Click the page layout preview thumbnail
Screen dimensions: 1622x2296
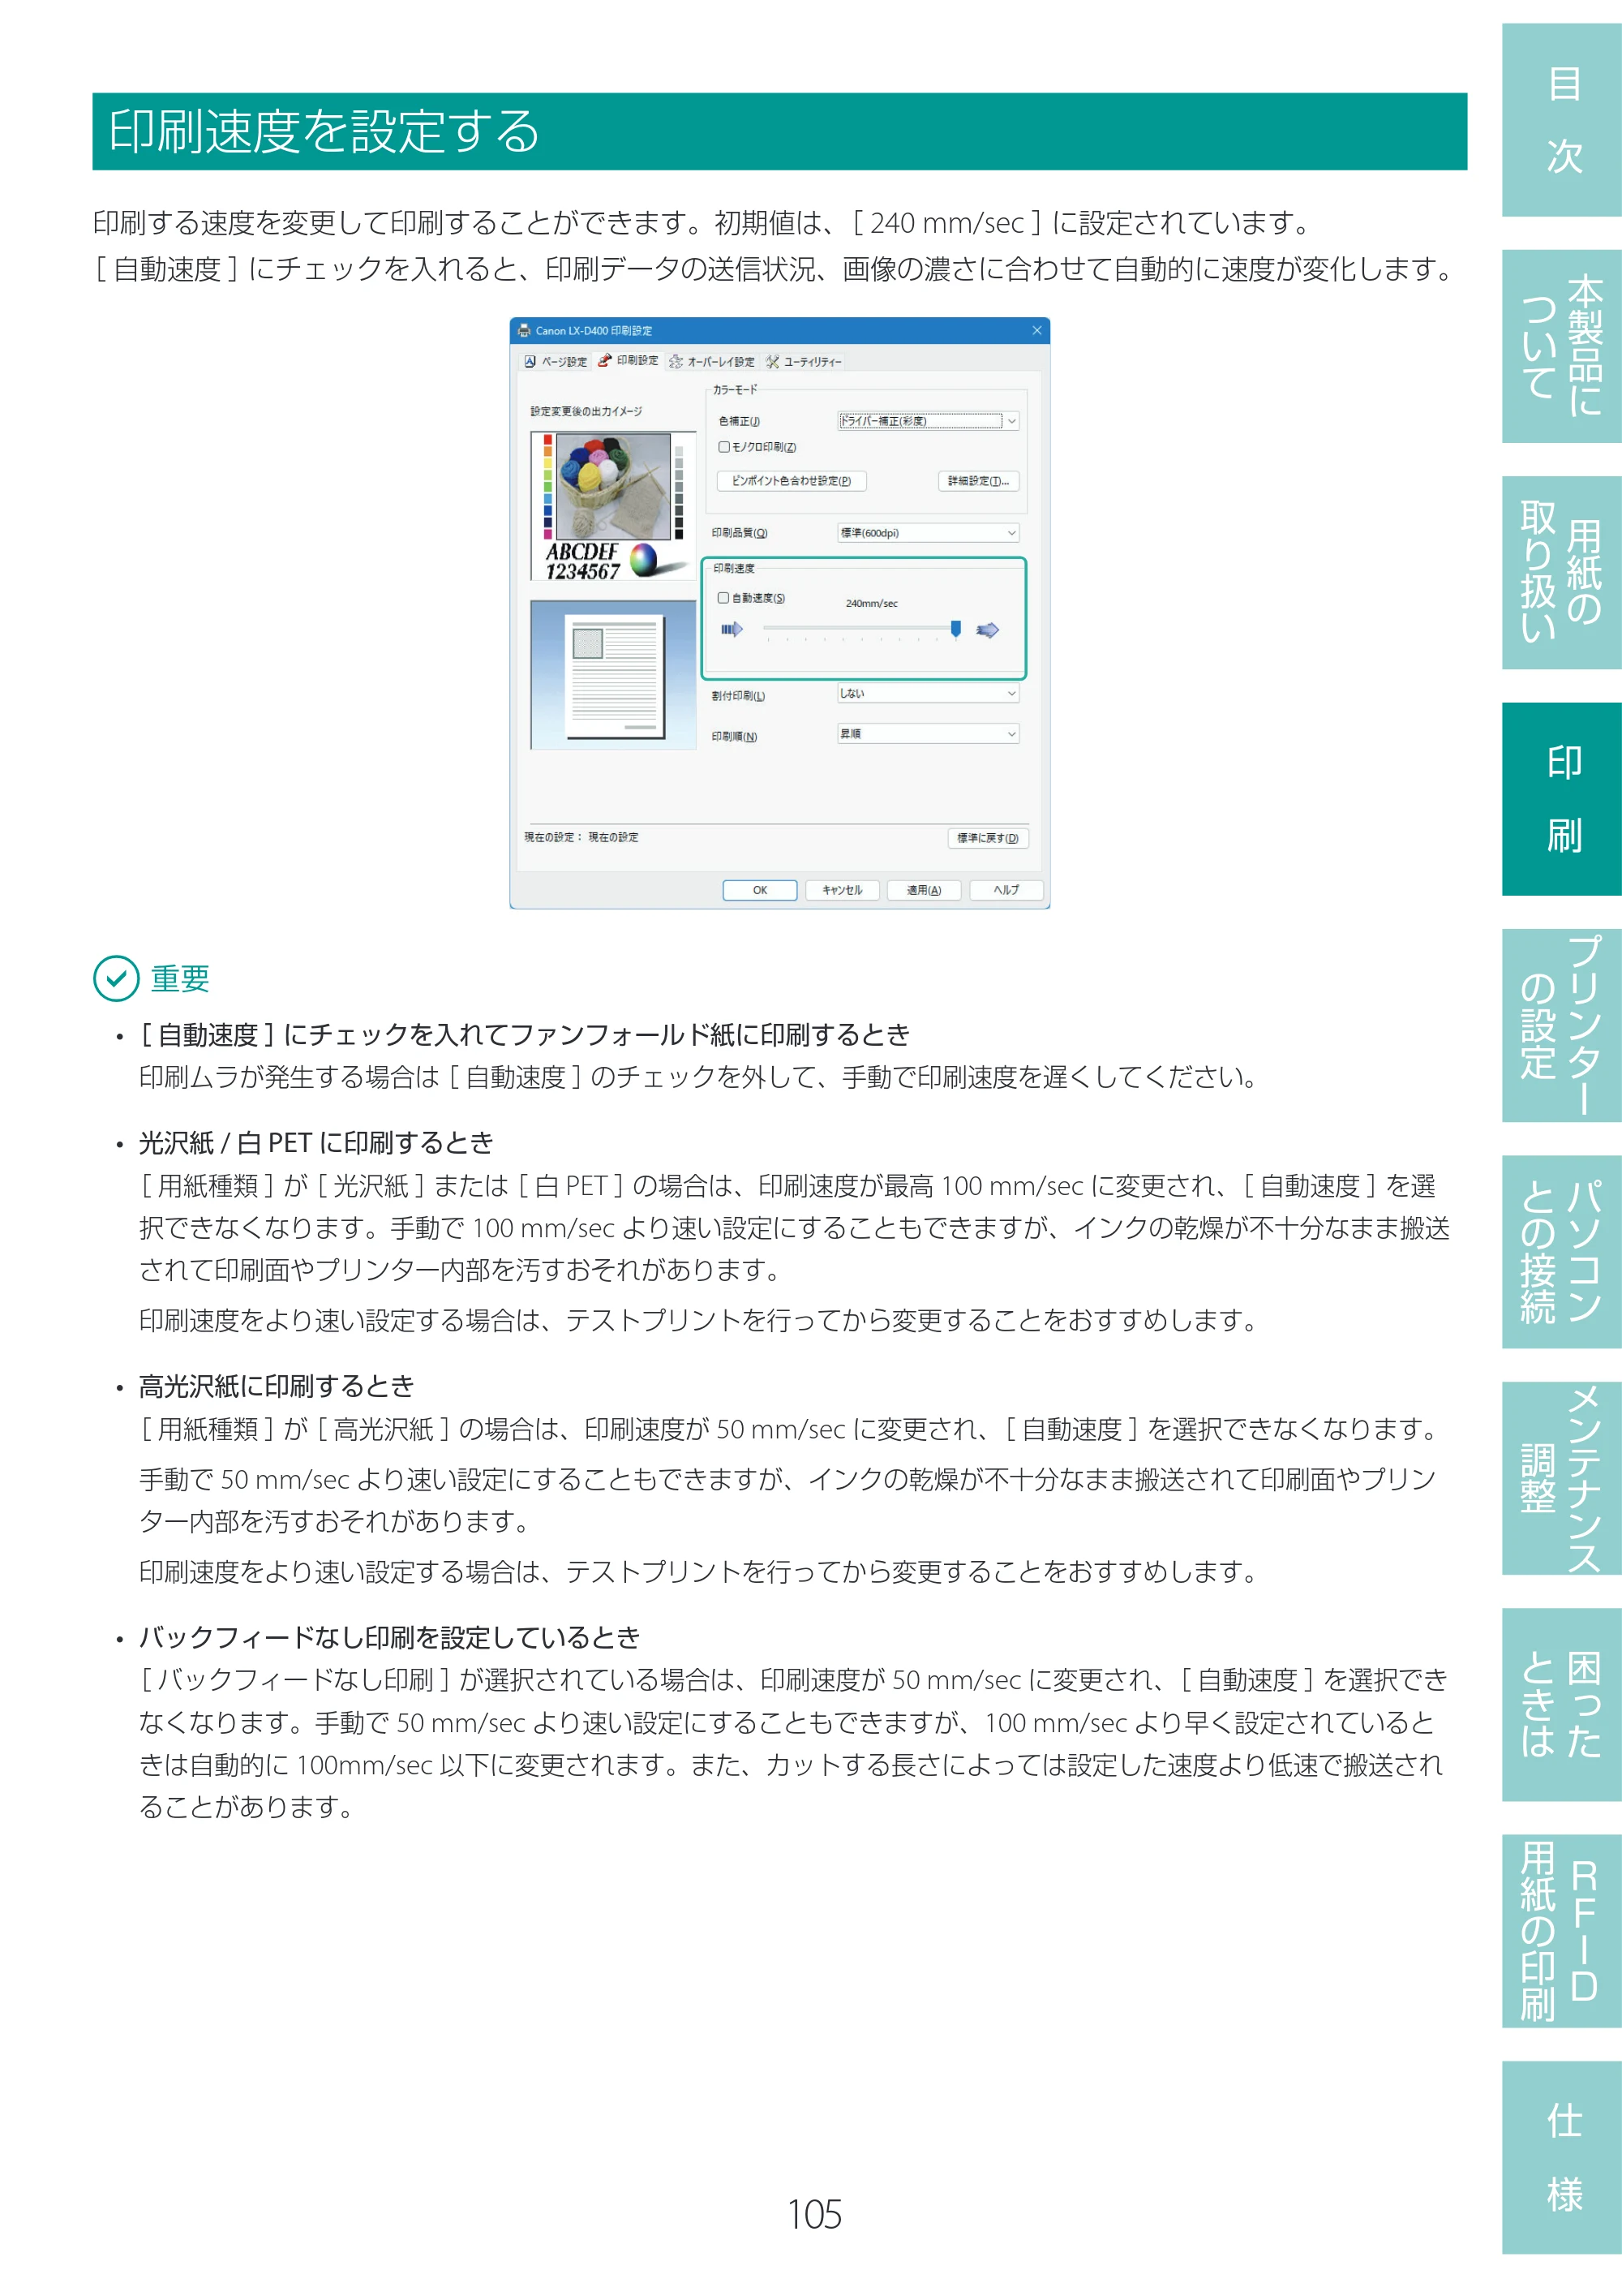(612, 675)
